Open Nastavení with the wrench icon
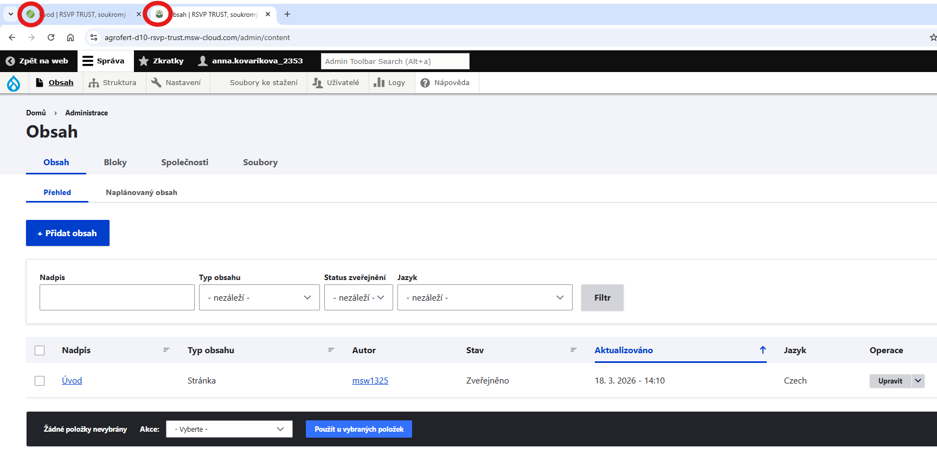This screenshot has height=455, width=937. point(176,83)
